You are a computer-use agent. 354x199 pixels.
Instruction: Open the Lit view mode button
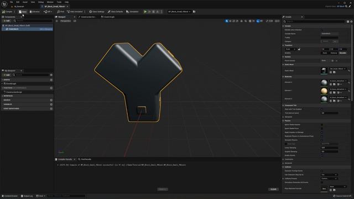[75, 21]
